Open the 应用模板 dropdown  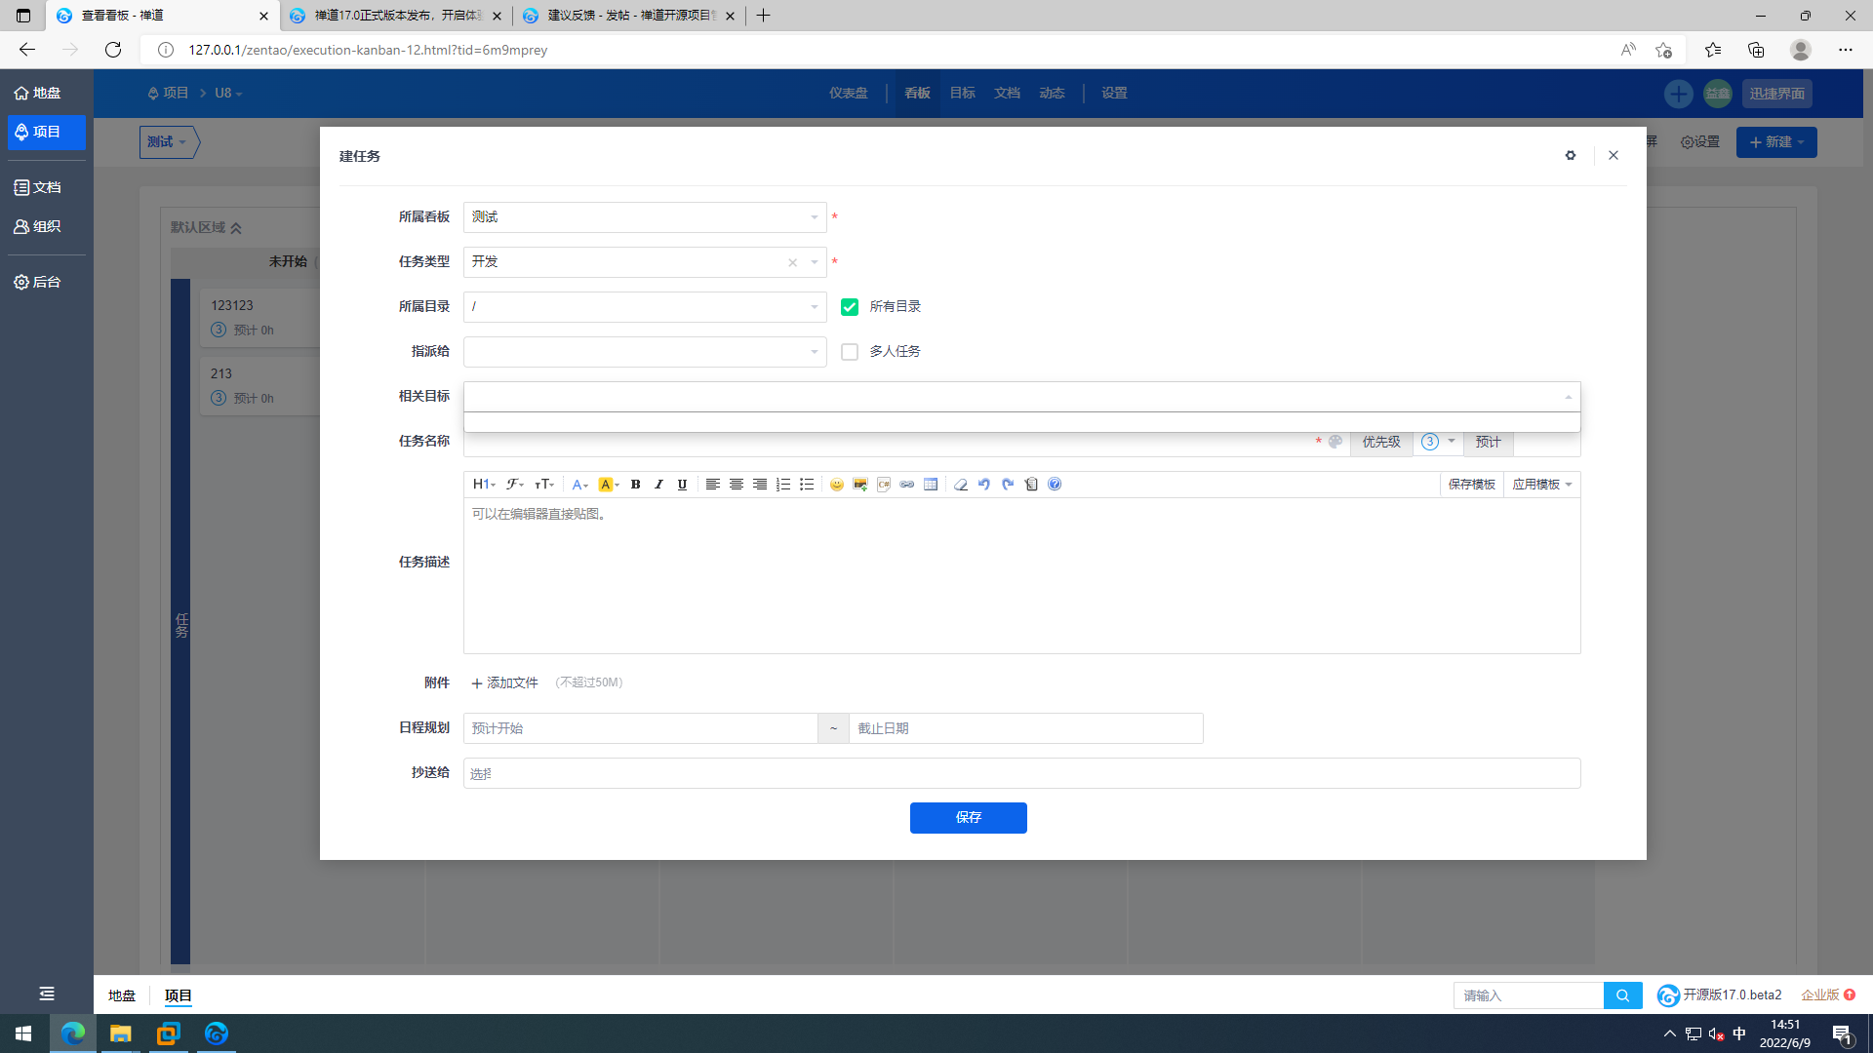tap(1541, 485)
